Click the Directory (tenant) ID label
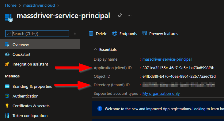The width and height of the screenshot is (224, 121). (112, 85)
